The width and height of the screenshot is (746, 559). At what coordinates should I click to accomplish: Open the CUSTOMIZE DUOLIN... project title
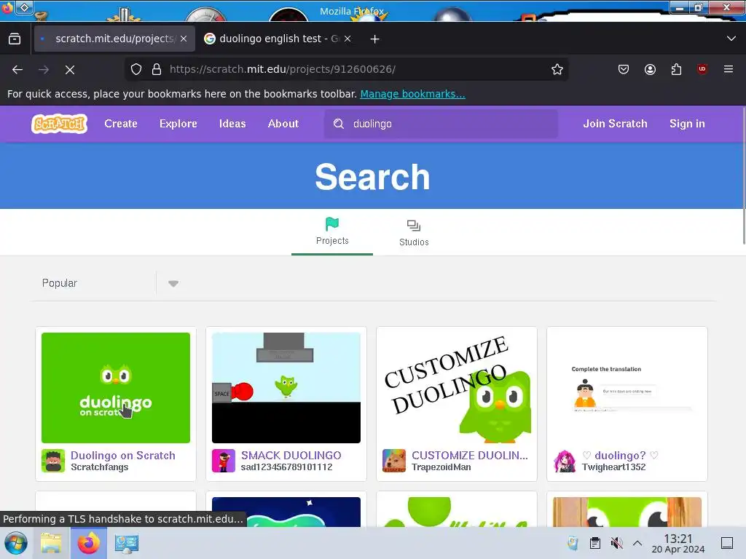(x=470, y=456)
